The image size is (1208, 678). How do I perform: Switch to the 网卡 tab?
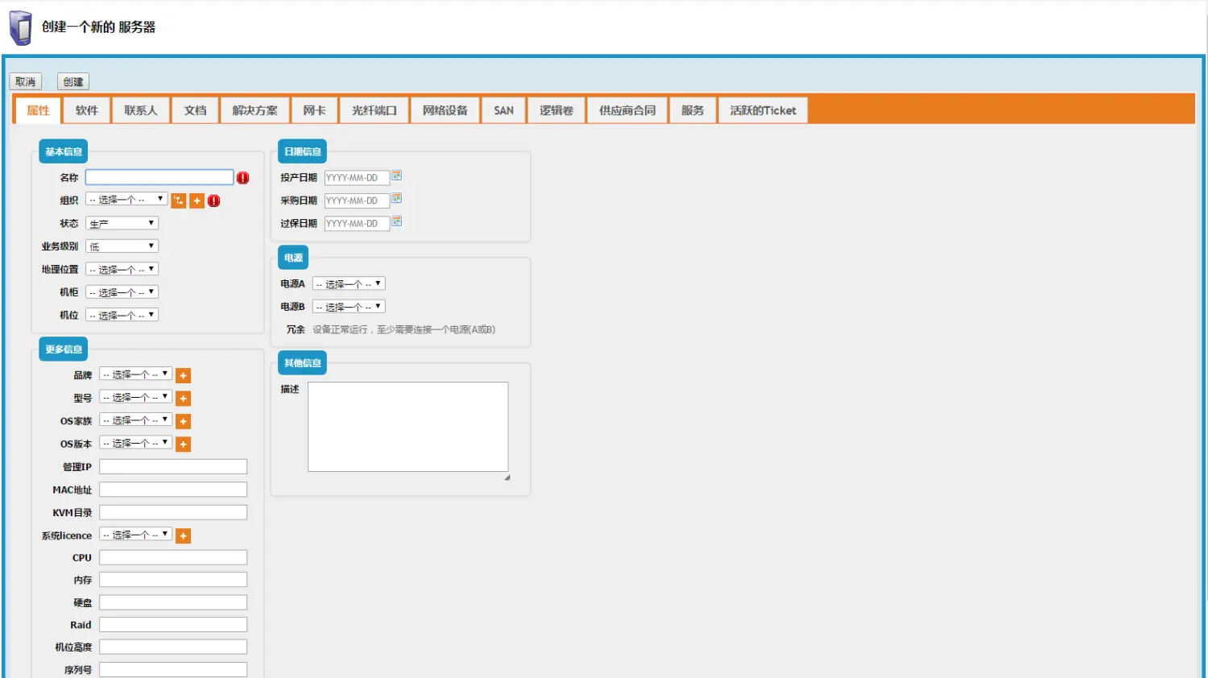click(315, 110)
